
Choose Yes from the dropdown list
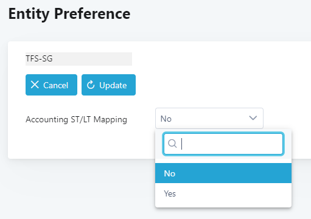tap(223, 193)
